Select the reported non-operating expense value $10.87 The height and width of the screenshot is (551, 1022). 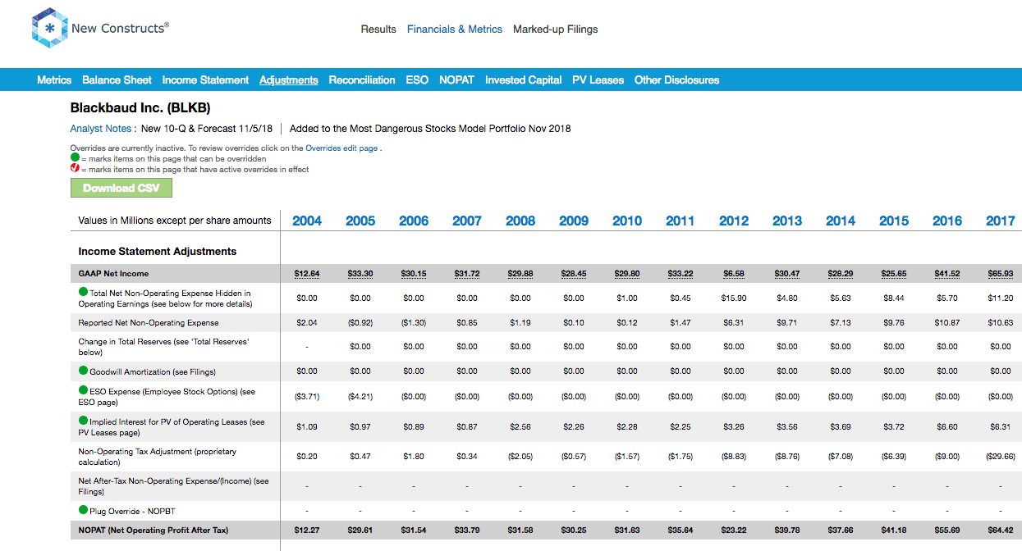(947, 323)
